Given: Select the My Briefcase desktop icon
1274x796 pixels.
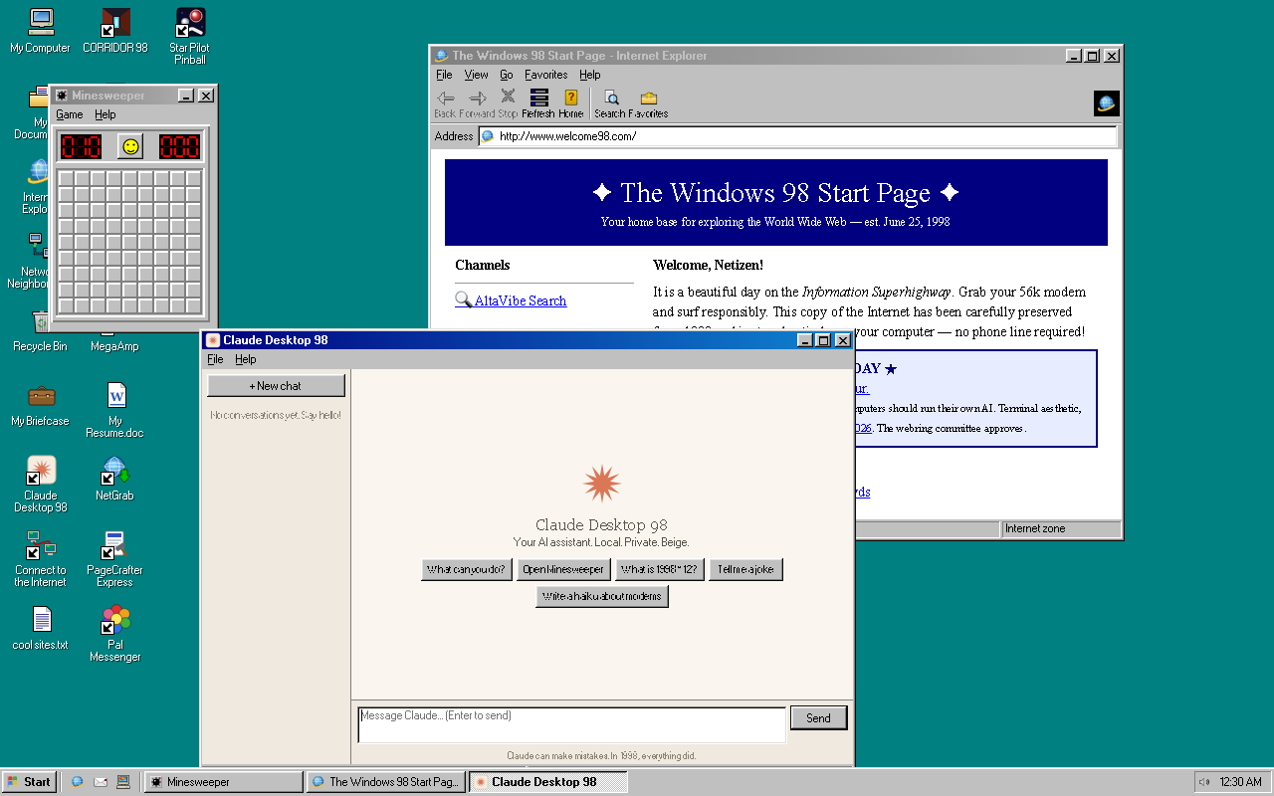Looking at the screenshot, I should click(41, 404).
